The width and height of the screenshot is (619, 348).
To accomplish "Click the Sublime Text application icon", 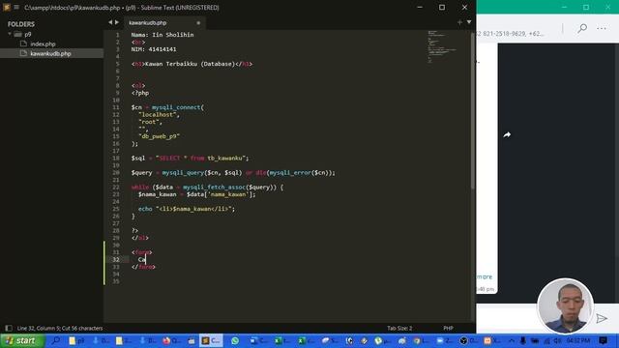I will (7, 7).
